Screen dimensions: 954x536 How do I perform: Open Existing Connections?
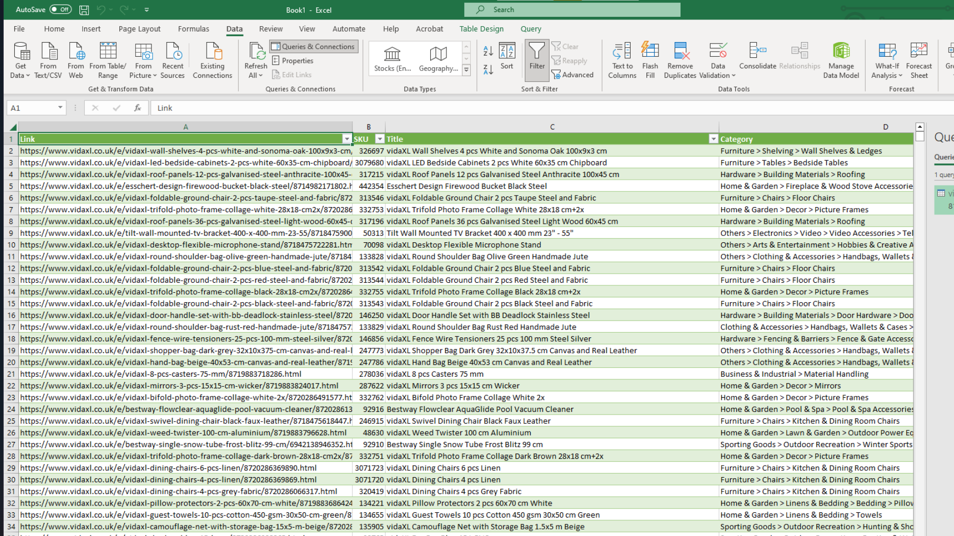click(212, 60)
